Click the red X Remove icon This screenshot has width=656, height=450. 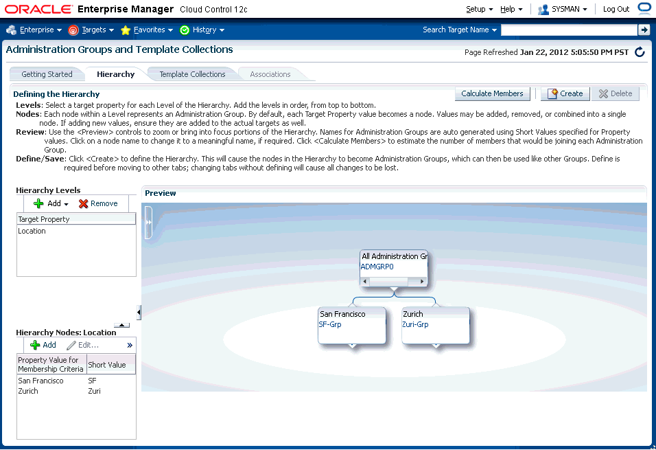83,203
